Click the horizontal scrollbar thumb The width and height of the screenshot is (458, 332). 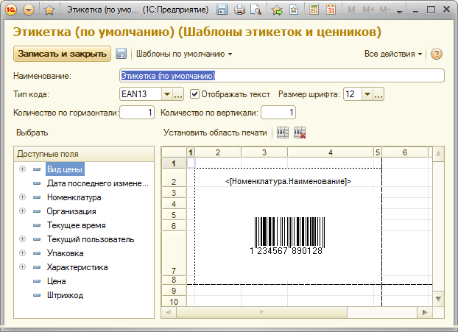[x=261, y=312]
